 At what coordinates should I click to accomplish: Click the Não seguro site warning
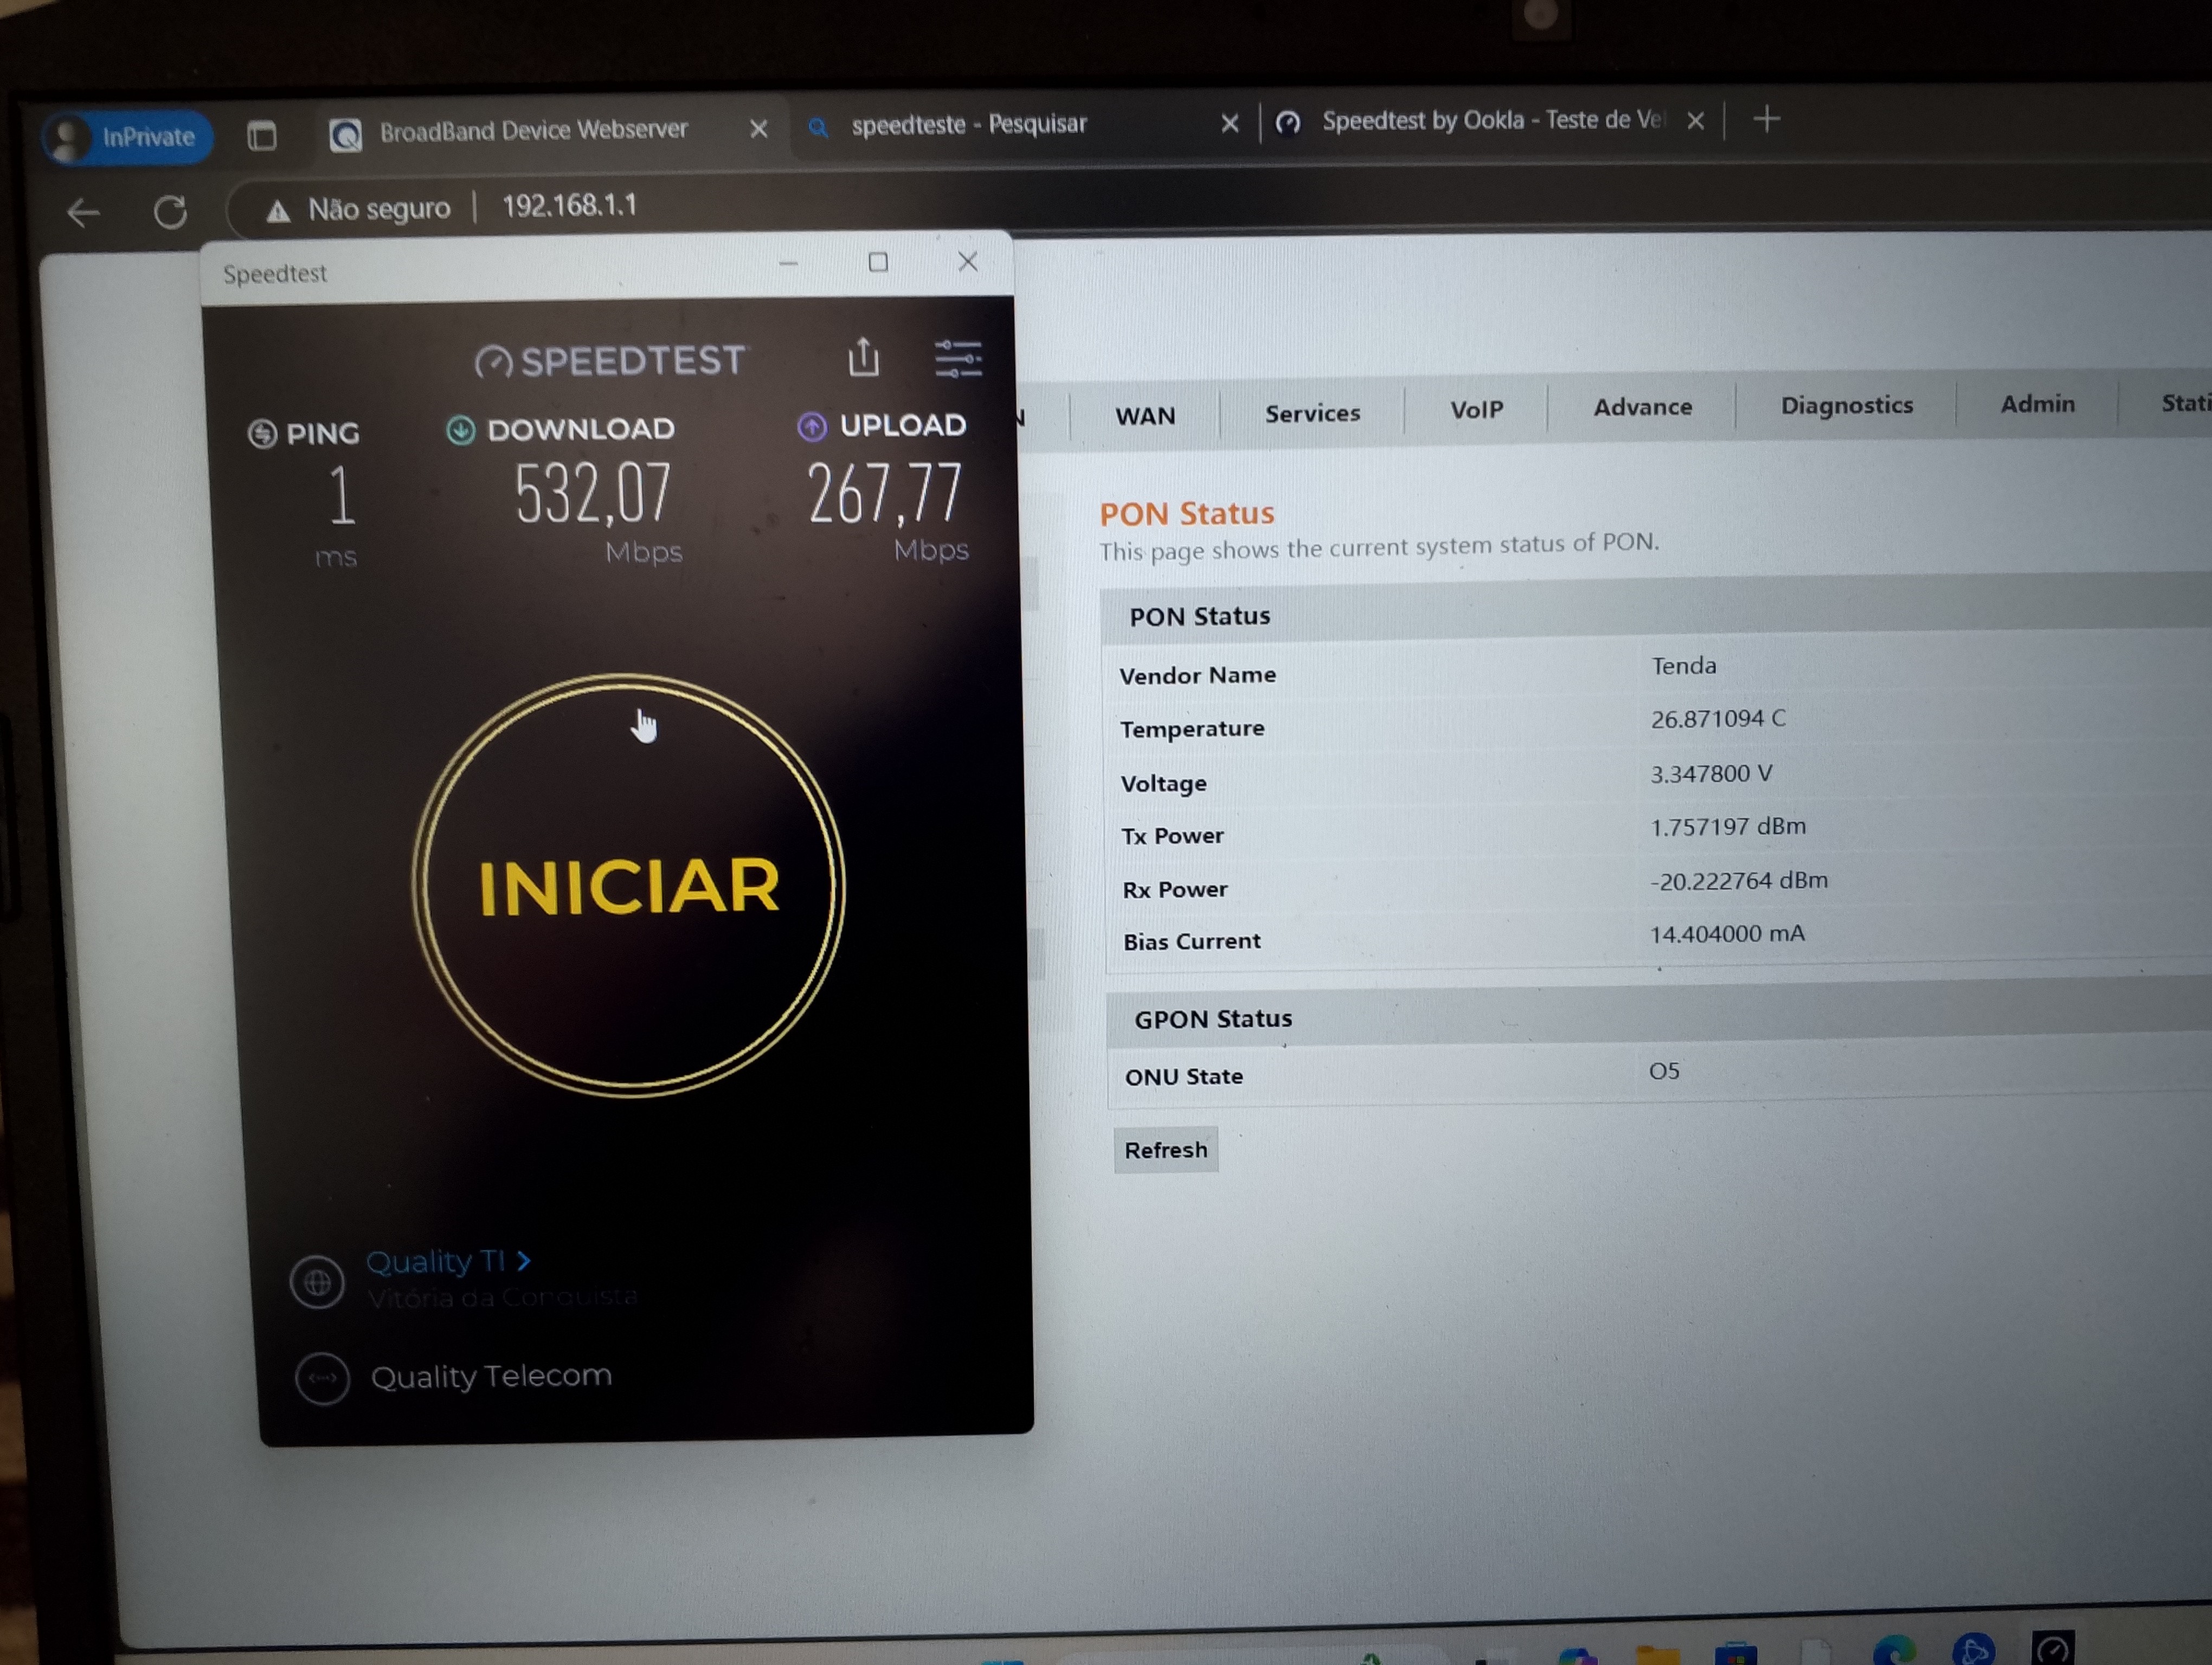(x=359, y=209)
